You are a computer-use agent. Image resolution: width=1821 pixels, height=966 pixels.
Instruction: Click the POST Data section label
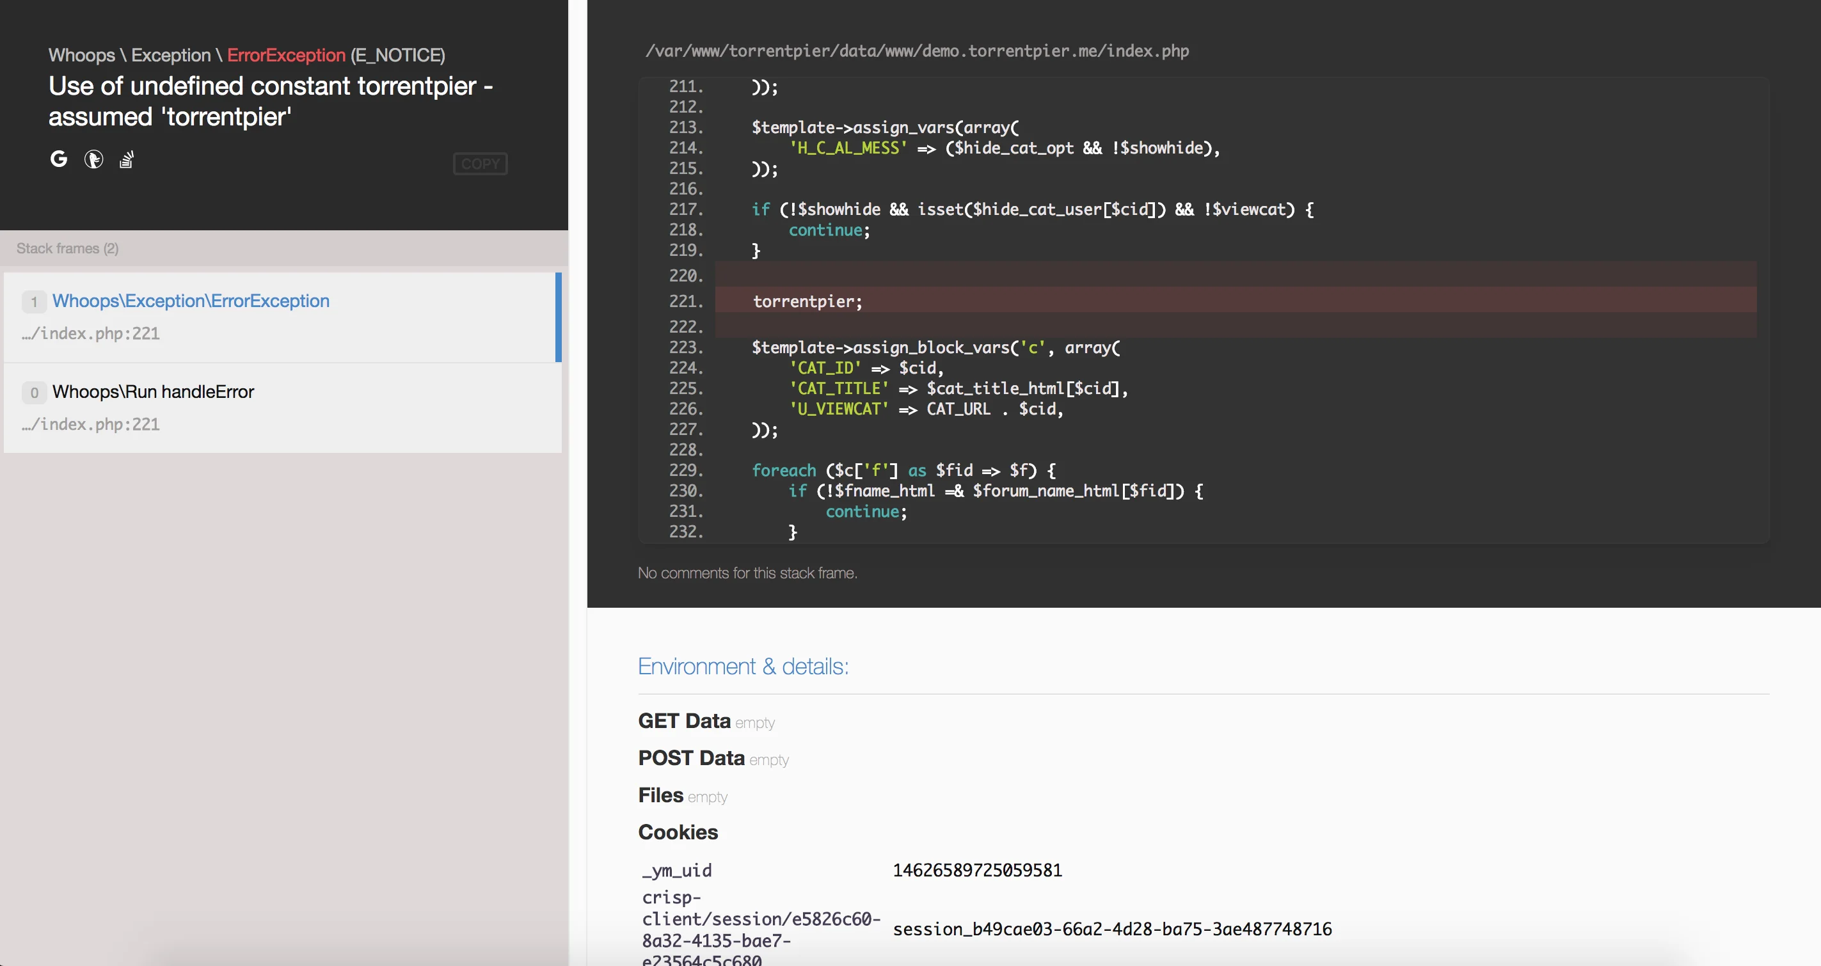pos(690,758)
